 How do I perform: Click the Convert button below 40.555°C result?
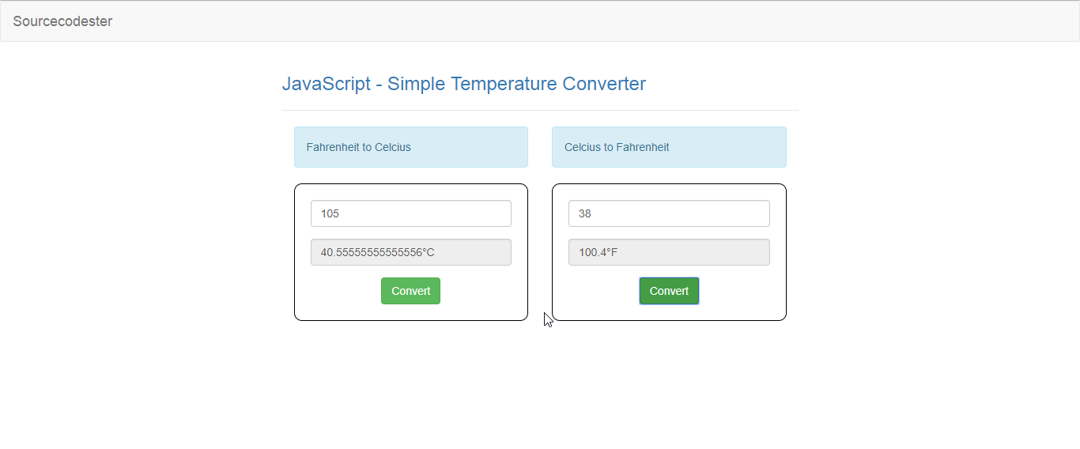click(410, 291)
